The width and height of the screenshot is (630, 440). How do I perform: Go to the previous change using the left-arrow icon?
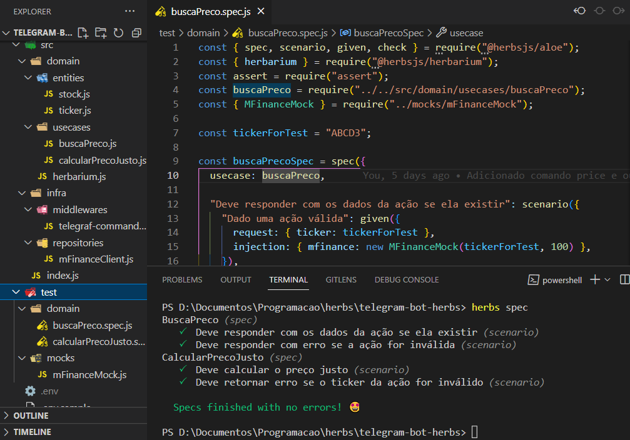point(579,11)
